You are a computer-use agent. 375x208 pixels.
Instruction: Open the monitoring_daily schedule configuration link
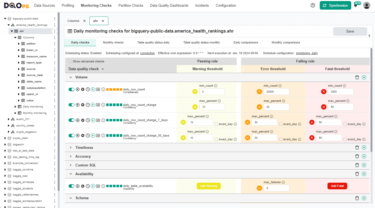pos(307,53)
